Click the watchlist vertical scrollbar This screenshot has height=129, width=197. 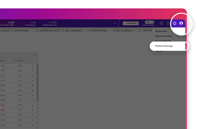[37, 82]
